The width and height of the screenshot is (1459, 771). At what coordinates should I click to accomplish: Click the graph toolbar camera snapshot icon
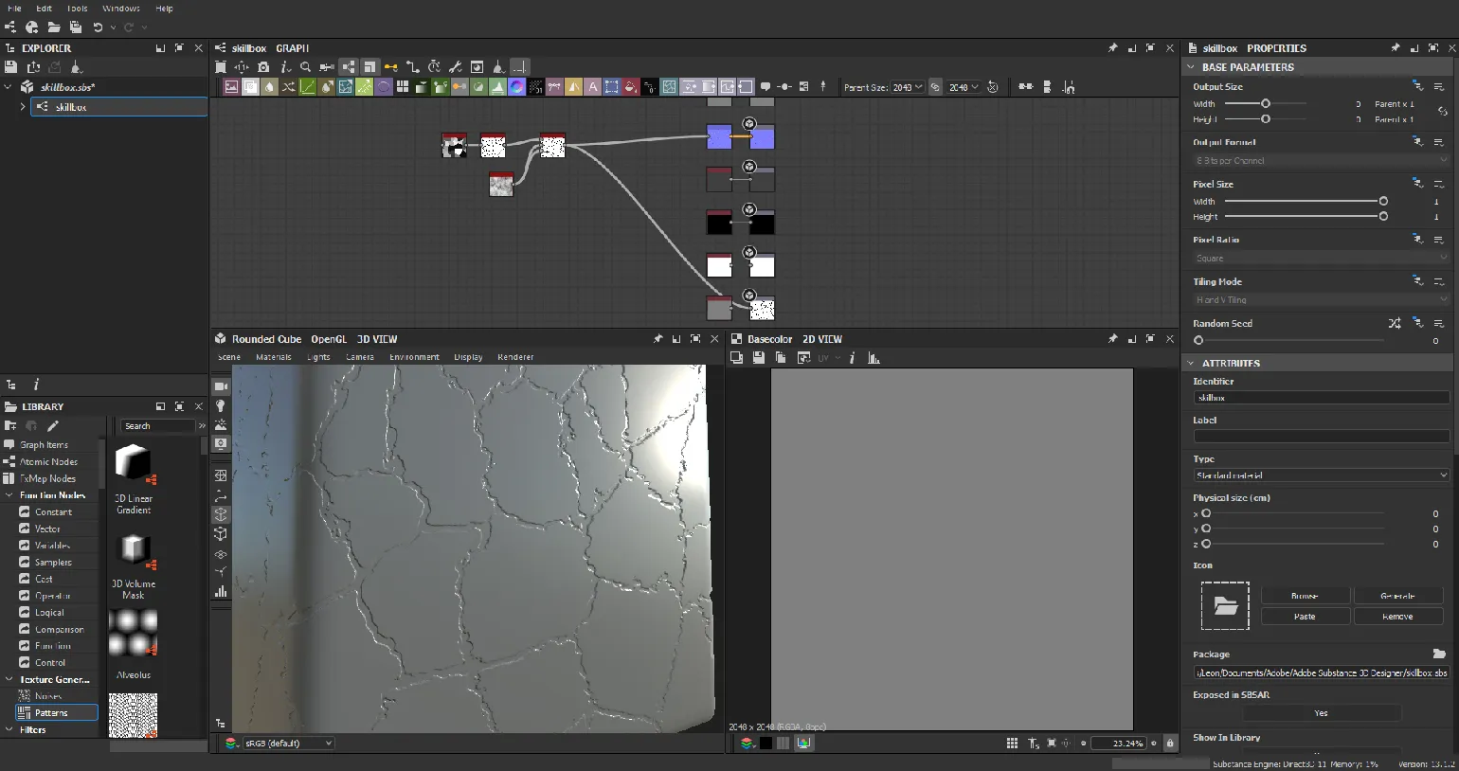tap(263, 67)
